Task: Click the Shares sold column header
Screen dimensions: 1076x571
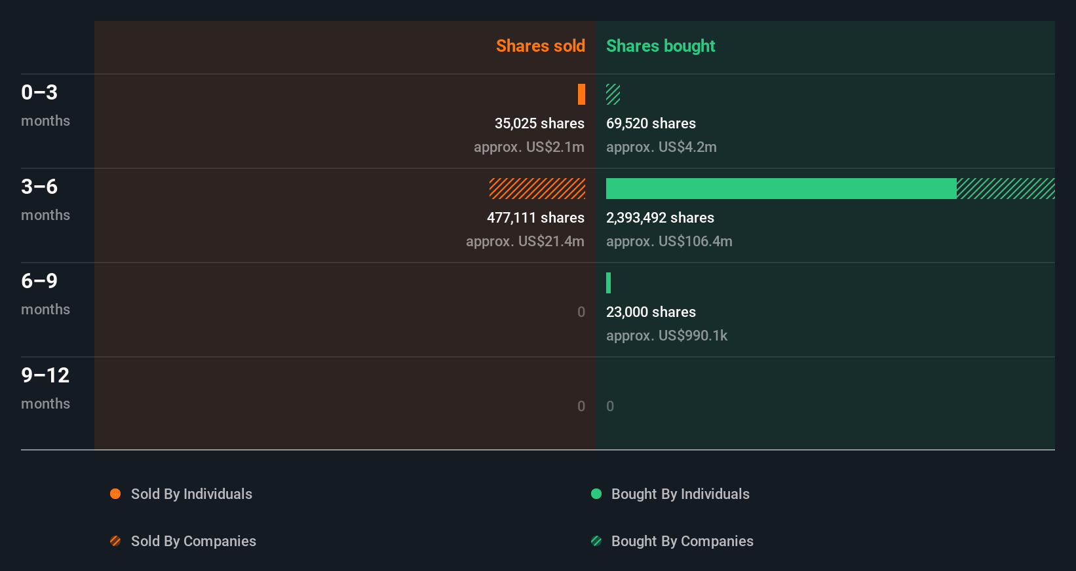Action: 541,46
